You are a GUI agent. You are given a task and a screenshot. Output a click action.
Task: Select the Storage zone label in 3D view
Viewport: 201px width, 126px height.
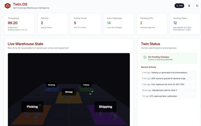(69, 92)
